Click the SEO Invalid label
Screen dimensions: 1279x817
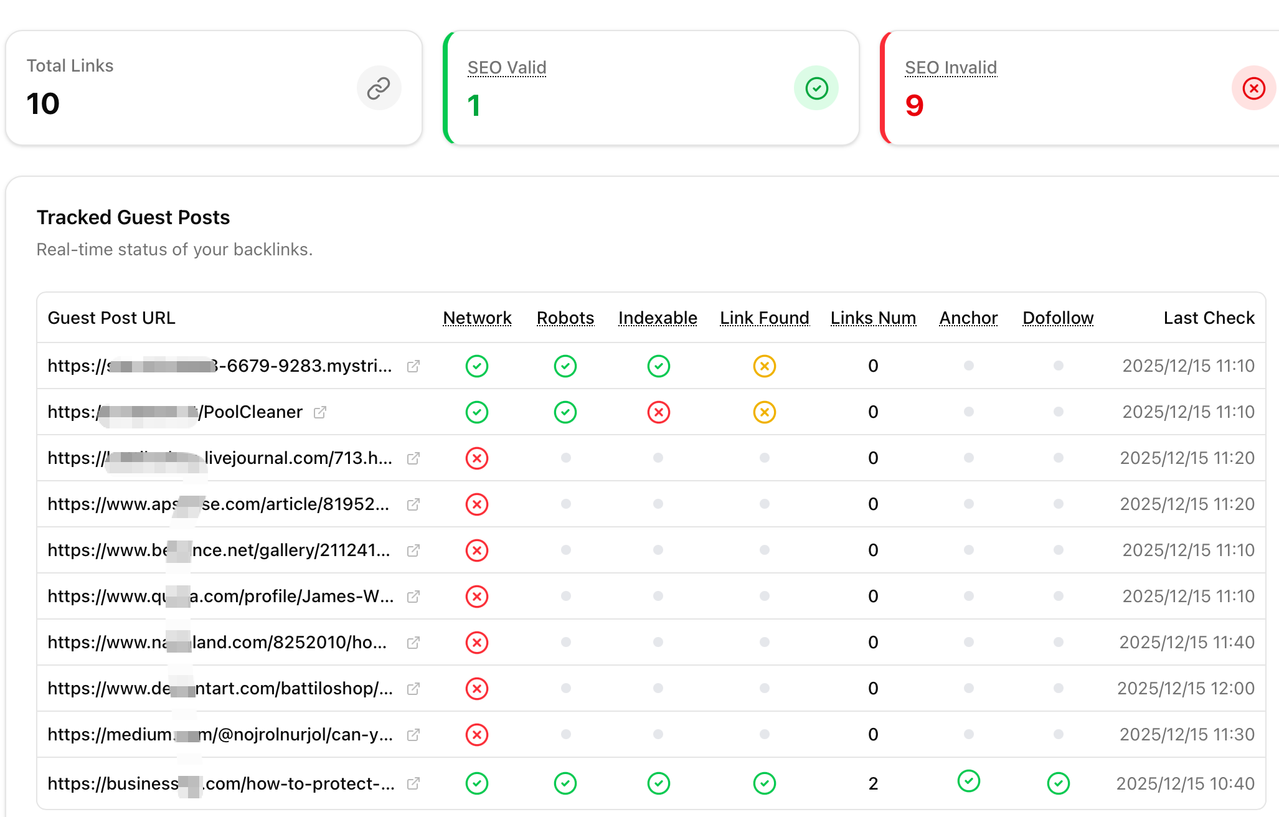coord(950,67)
